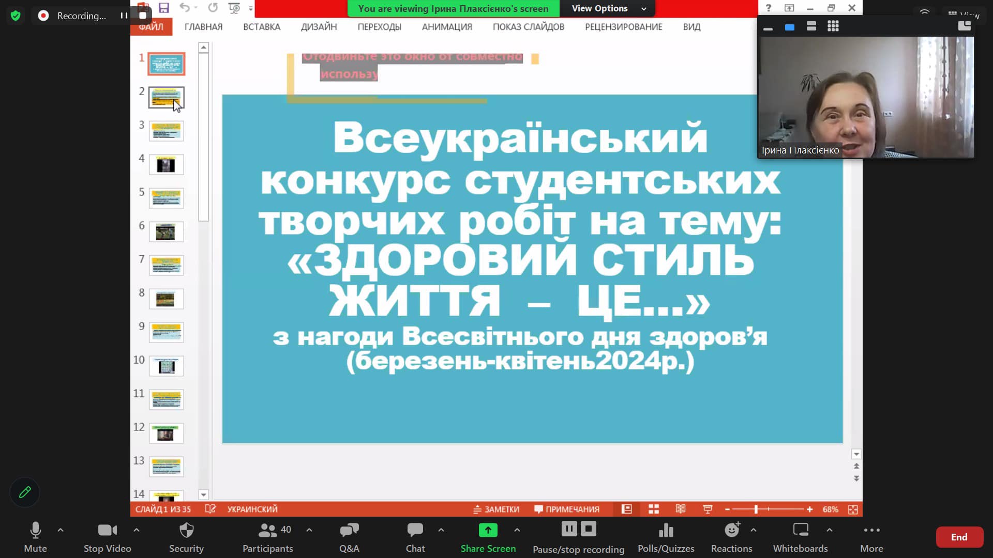
Task: Select slide 10 thumbnail
Action: tap(166, 366)
